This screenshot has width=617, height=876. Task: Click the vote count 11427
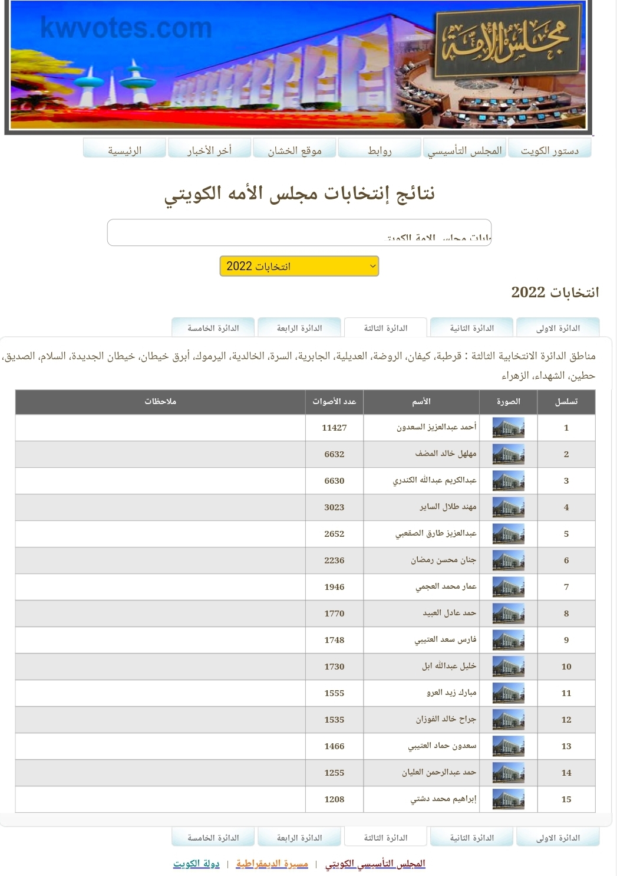(x=334, y=428)
